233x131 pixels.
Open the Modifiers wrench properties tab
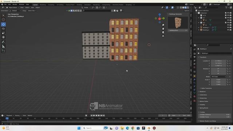(x=194, y=80)
